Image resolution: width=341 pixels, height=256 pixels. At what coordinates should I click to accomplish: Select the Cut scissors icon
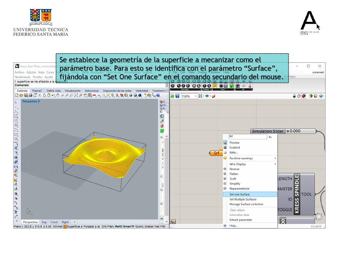coord(40,95)
